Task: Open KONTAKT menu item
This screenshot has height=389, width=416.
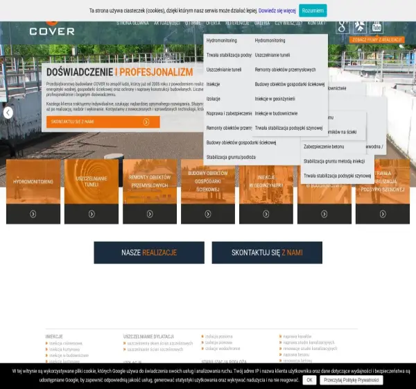Action: (316, 24)
